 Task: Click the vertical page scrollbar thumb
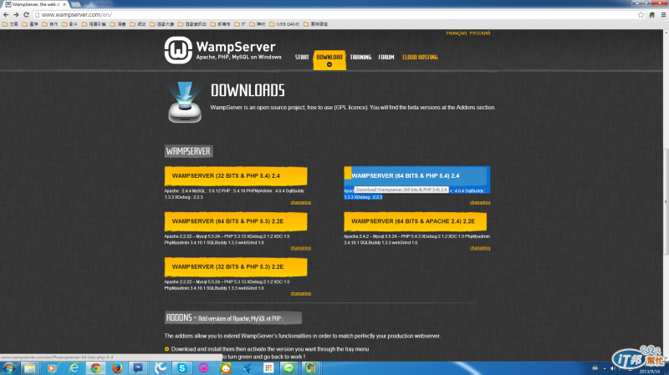666,200
